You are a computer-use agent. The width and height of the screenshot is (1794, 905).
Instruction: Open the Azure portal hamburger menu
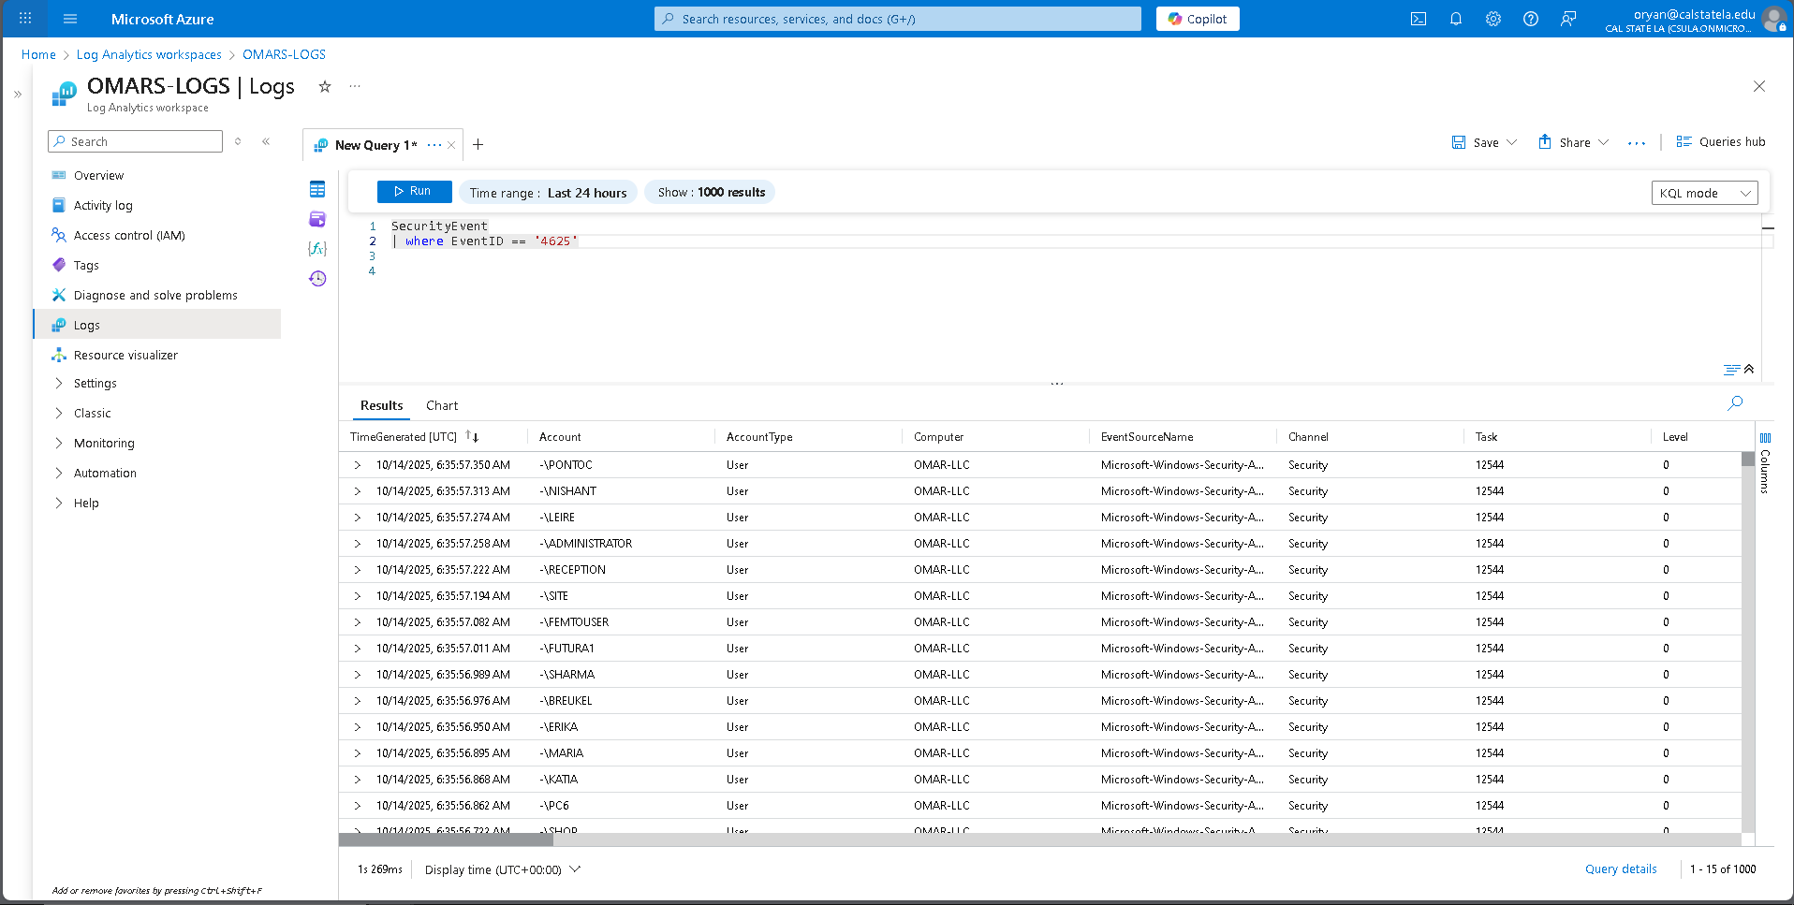[70, 19]
